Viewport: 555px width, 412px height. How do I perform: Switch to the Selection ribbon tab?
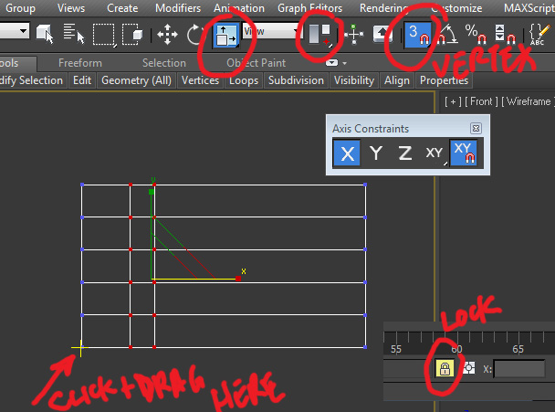pyautogui.click(x=164, y=63)
